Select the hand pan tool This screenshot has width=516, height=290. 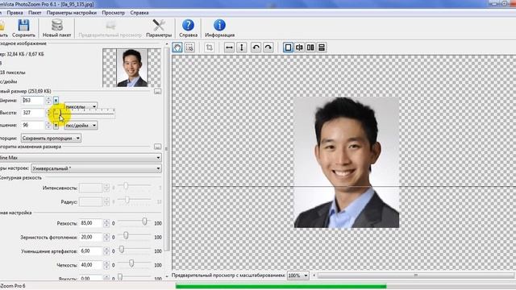[x=177, y=48]
